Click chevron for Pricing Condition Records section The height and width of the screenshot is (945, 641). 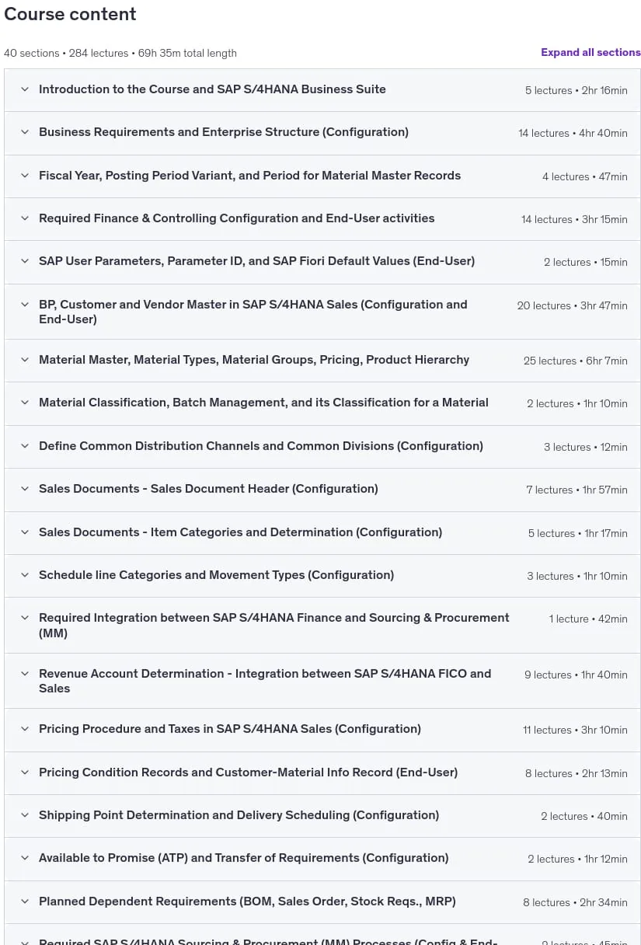(25, 772)
